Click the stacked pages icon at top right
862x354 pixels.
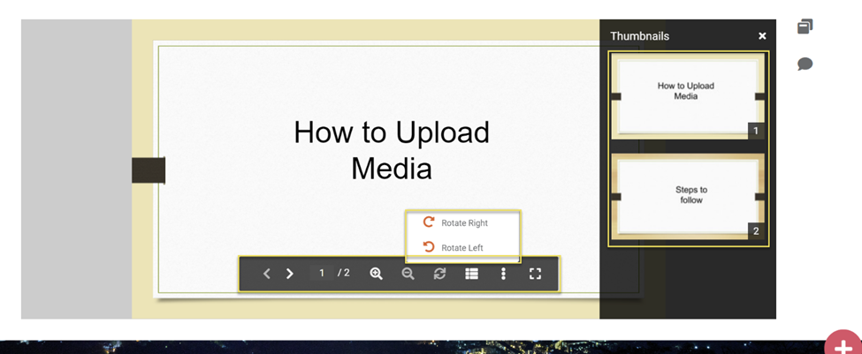(x=805, y=26)
